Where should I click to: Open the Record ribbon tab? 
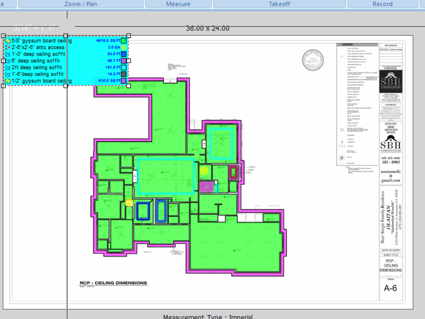[382, 4]
